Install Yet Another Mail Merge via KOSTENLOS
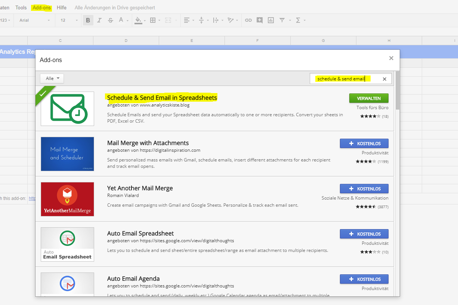458x305 pixels. coord(364,189)
